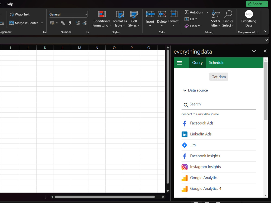Apply Accounting Number Format

[52, 23]
